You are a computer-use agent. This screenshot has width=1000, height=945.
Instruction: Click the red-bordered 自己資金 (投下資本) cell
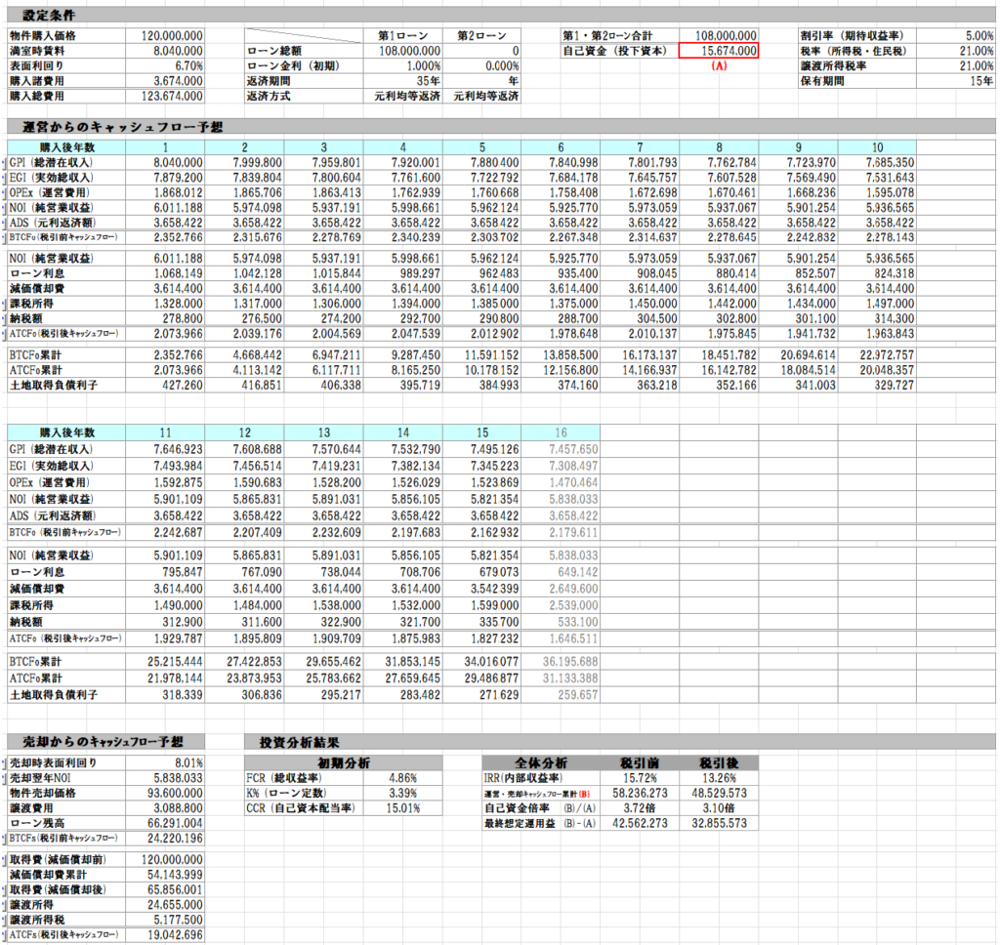point(718,50)
